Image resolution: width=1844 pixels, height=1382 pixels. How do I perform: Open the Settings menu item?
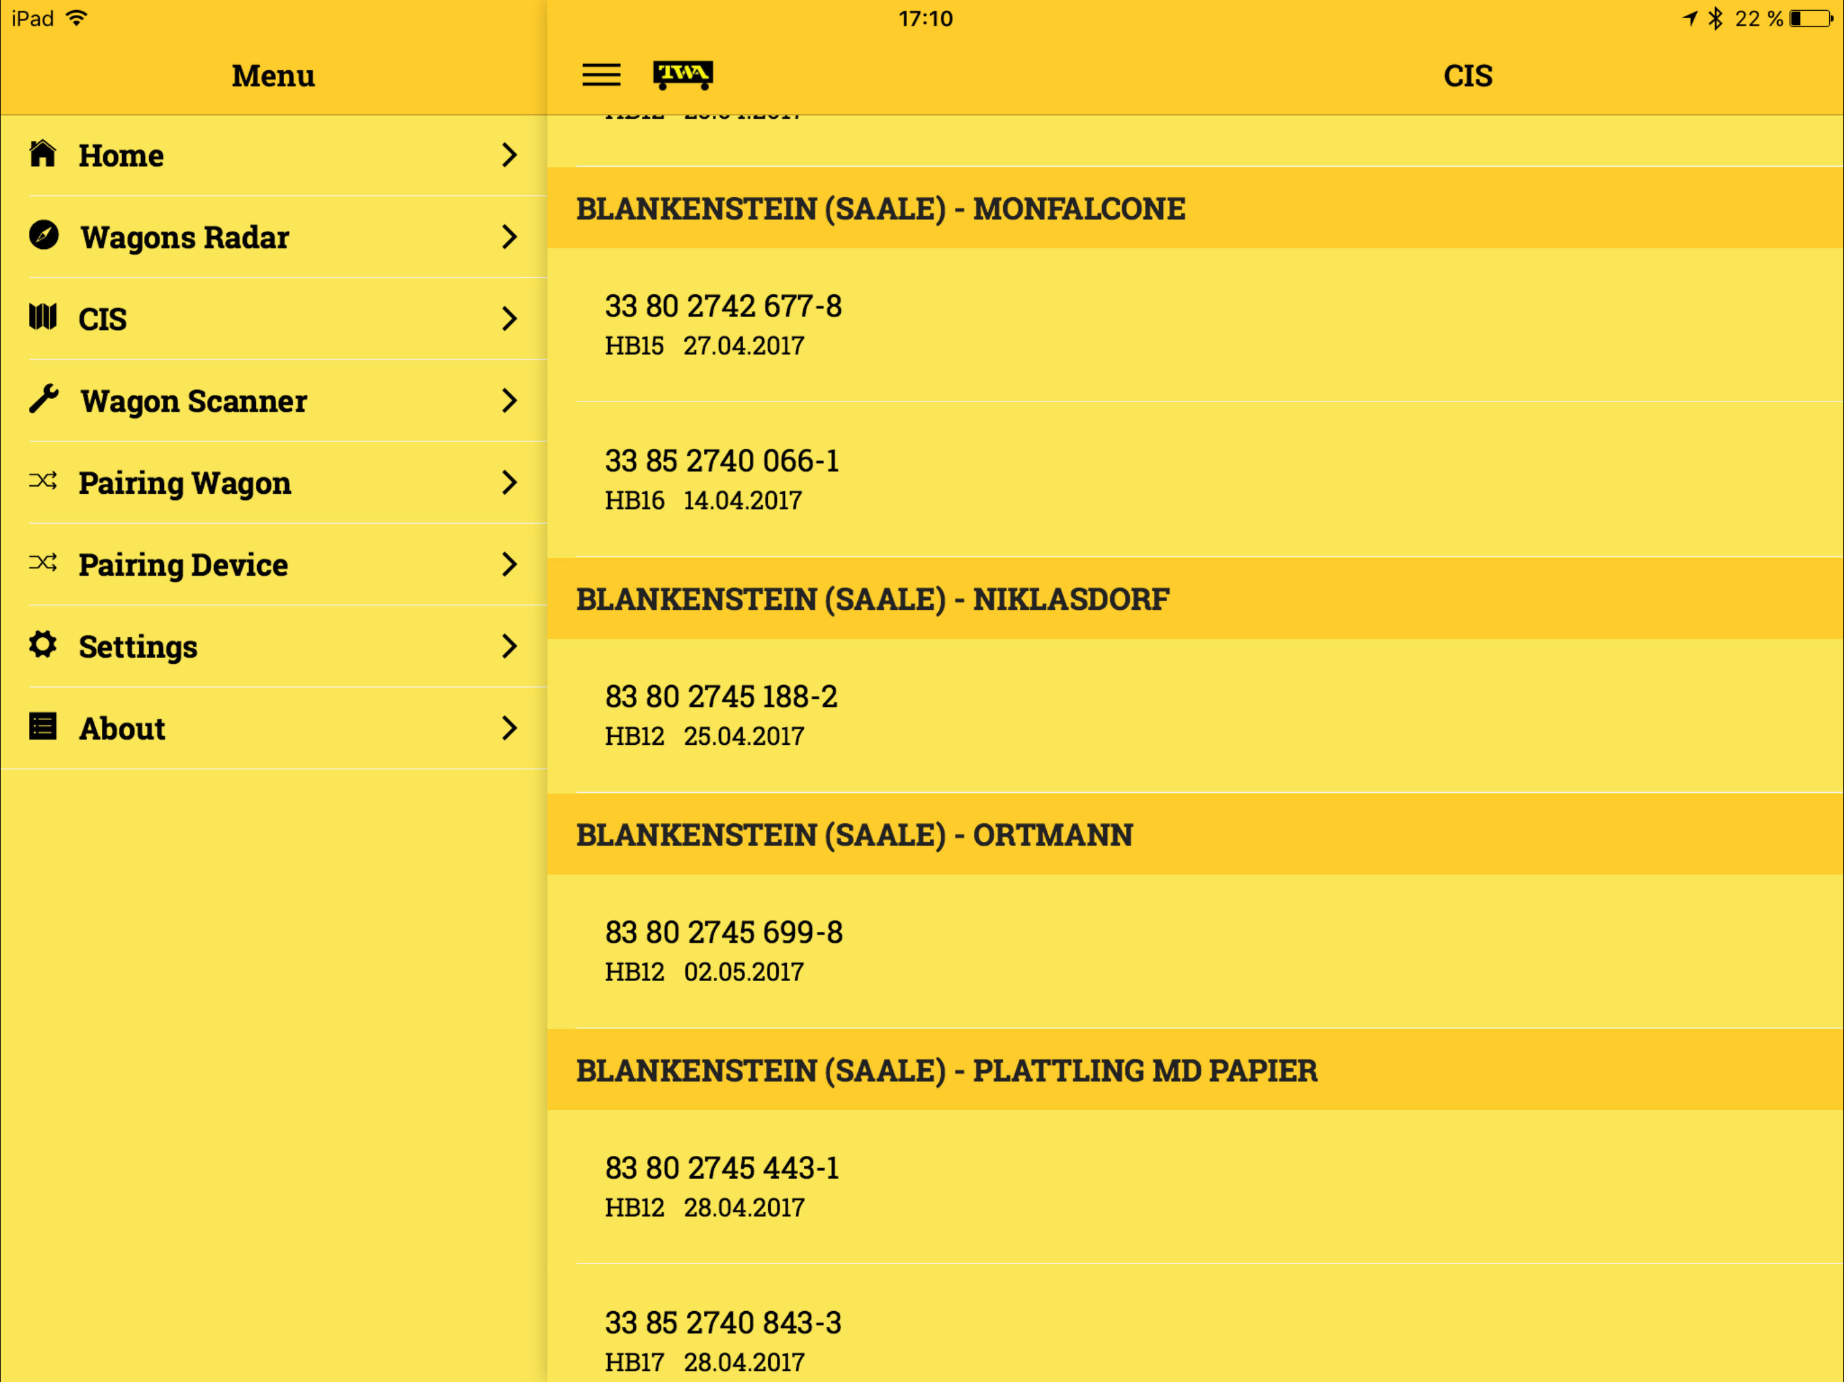[x=273, y=646]
